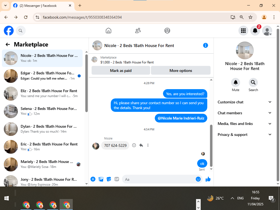Go back from Marketplace chats list

[8, 44]
